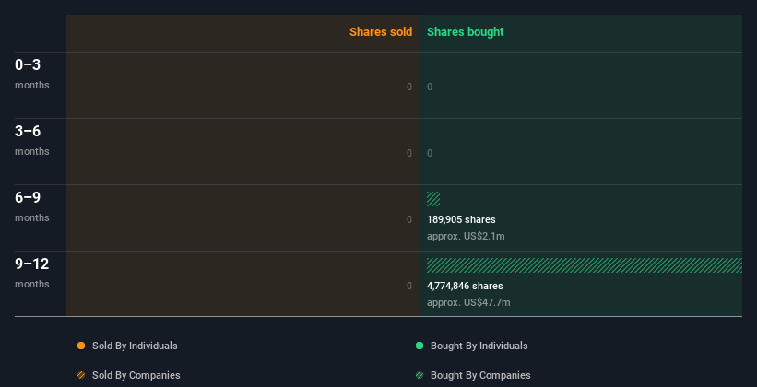
Task: Click the approx. US$47.7m amount
Action: pos(468,302)
